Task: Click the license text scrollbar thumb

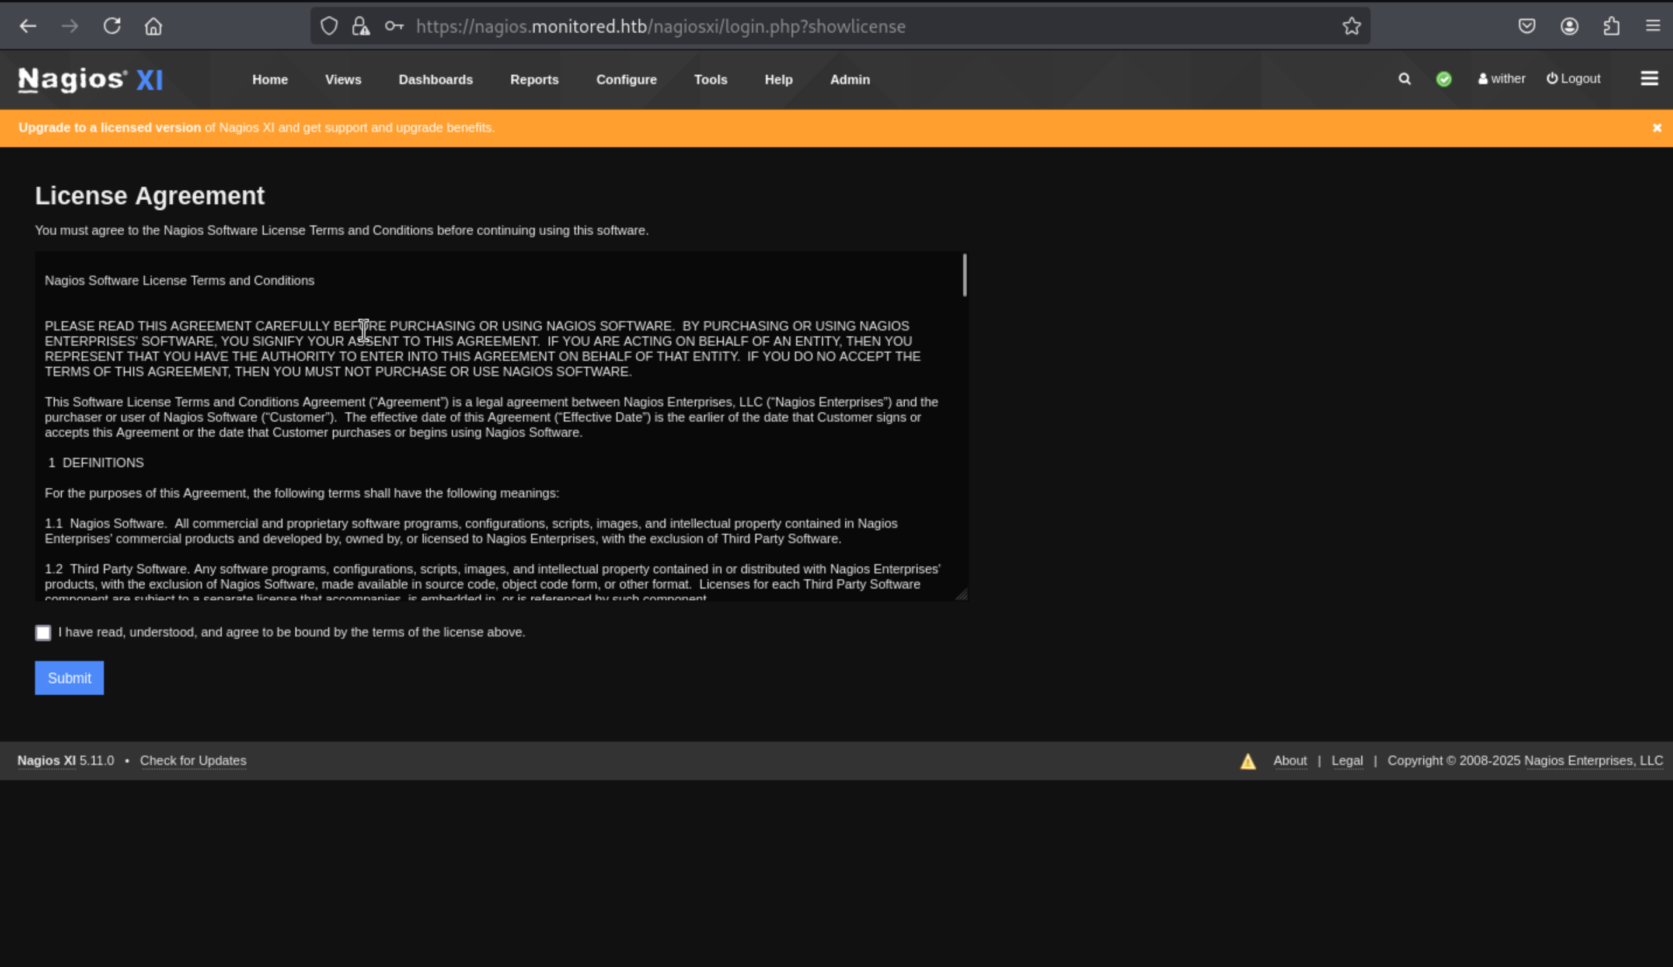Action: pyautogui.click(x=964, y=275)
